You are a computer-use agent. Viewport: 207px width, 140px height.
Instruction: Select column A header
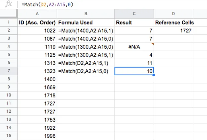37,14
